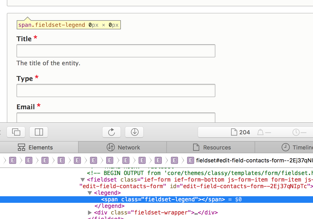Screen dimensions: 313x219
Task: Go to the Resources tab
Action: [212, 147]
